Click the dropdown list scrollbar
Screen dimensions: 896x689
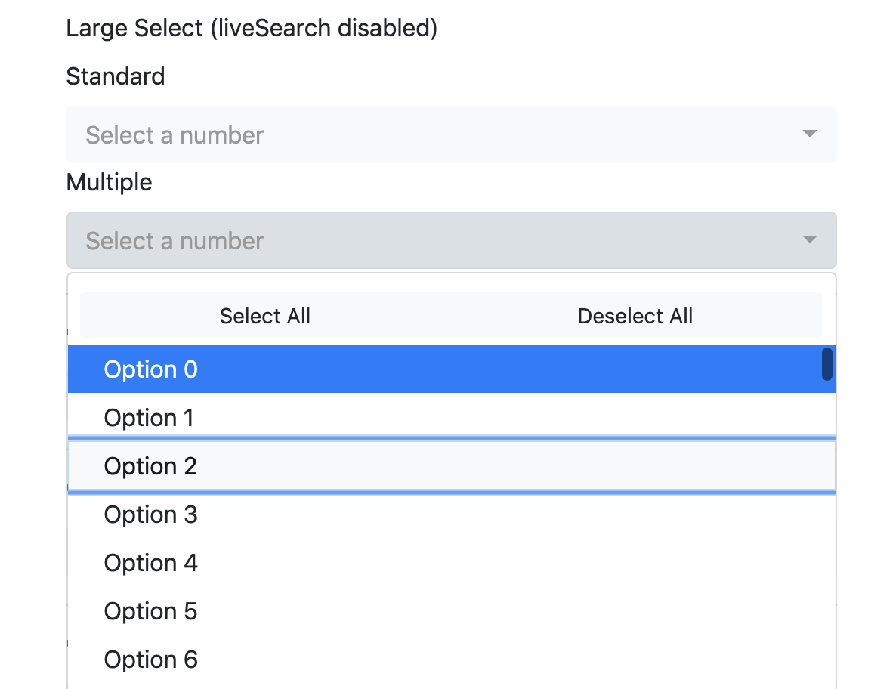829,365
